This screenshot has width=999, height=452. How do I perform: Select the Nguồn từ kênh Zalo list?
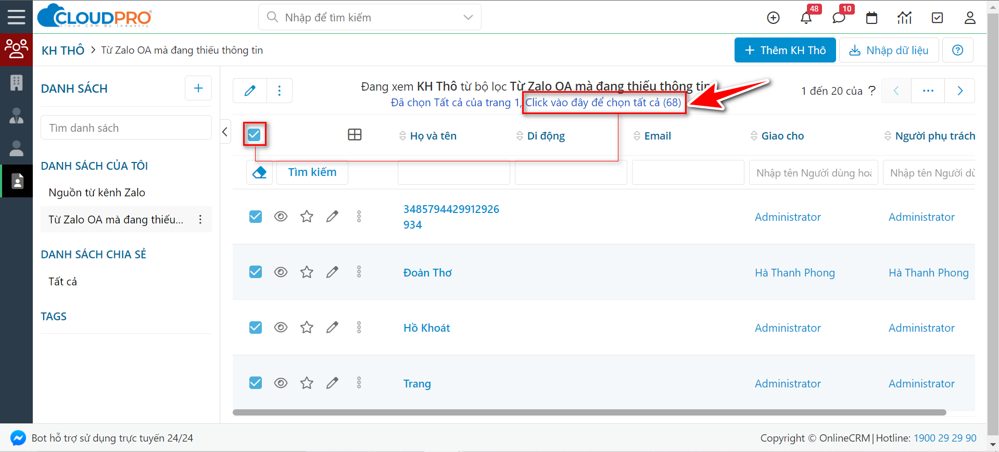(x=97, y=193)
